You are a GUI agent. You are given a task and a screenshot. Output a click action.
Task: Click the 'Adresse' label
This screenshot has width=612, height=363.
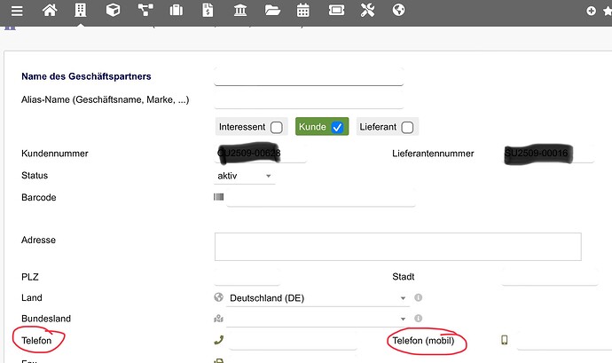click(38, 240)
